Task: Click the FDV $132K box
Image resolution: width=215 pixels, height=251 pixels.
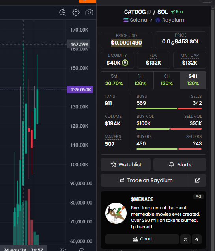Action: [153, 60]
